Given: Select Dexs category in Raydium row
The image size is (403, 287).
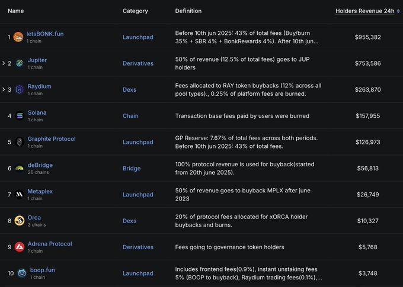Looking at the screenshot, I should [x=130, y=89].
